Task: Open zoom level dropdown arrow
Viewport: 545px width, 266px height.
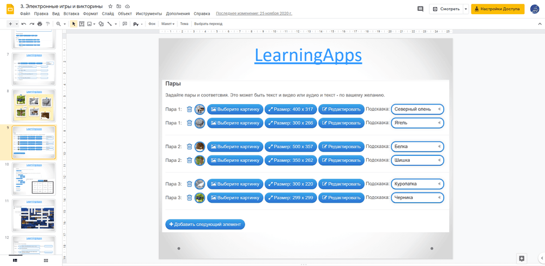Action: (64, 24)
